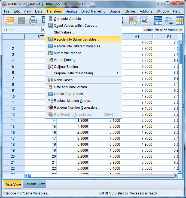Open Random Number Generators
186x198 pixels.
pyautogui.click(x=77, y=108)
